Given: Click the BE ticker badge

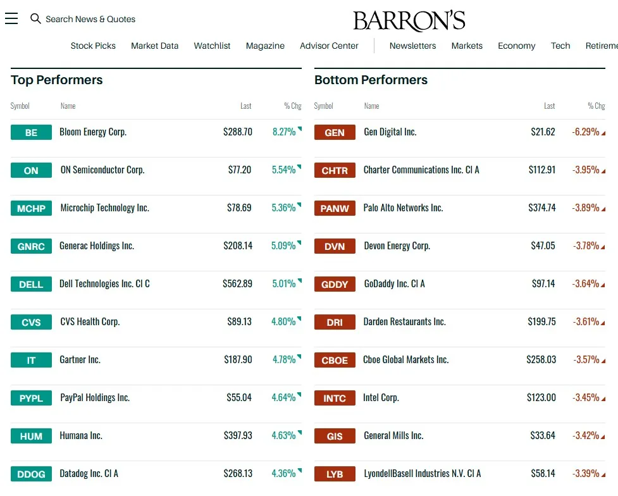Looking at the screenshot, I should (x=31, y=132).
